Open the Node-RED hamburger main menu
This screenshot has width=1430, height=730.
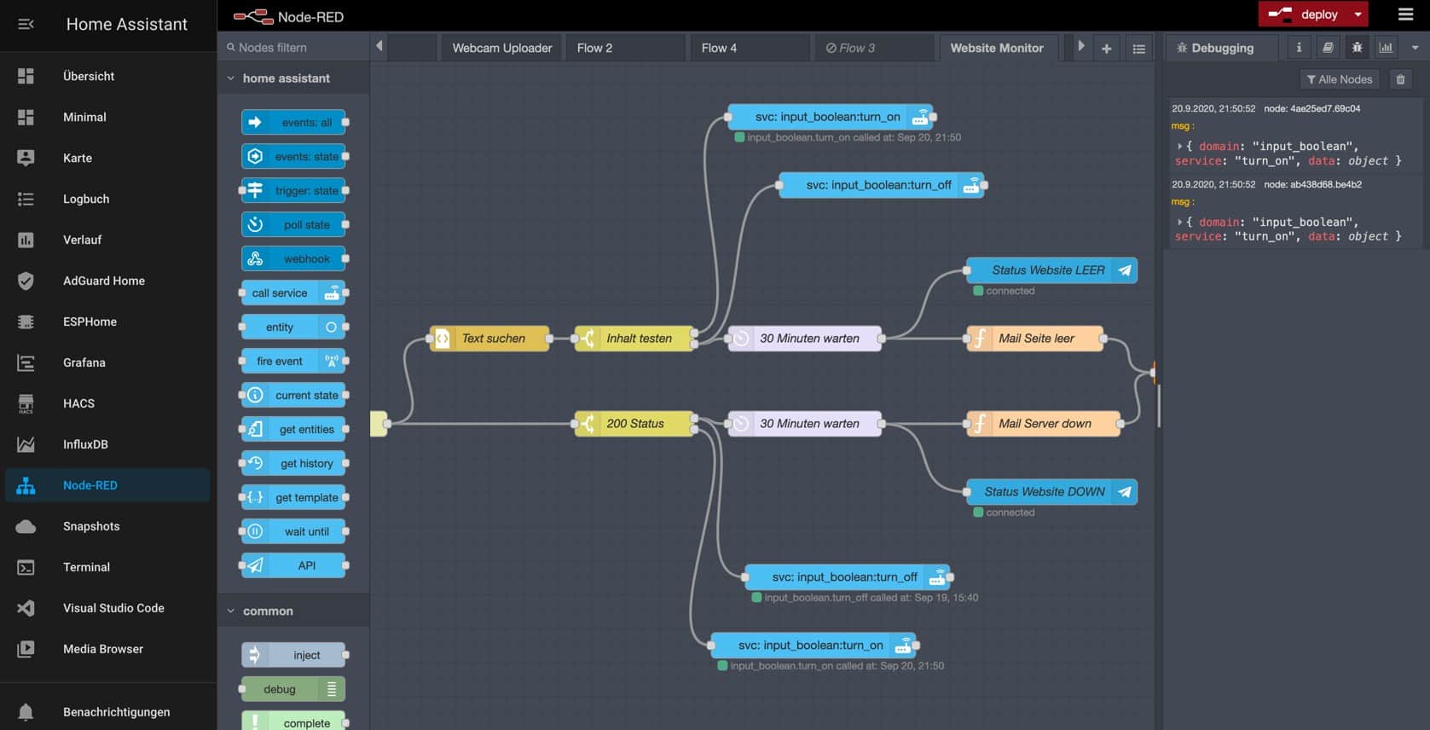tap(1405, 14)
